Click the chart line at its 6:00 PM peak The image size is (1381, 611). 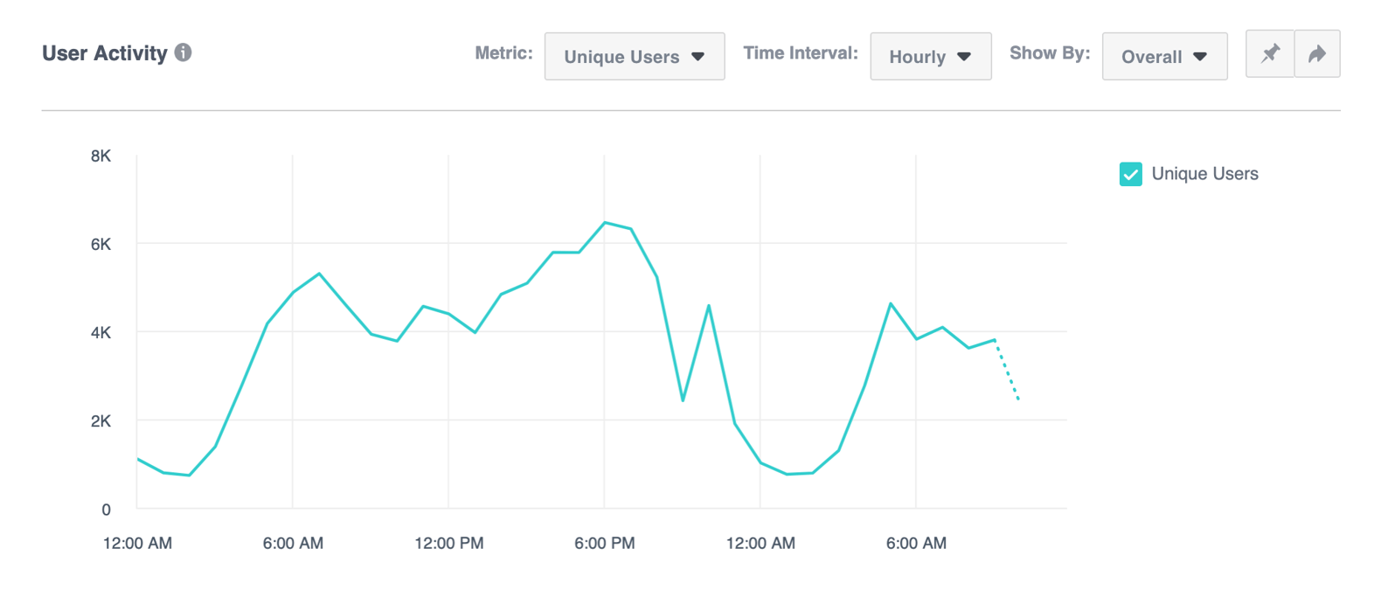coord(606,223)
